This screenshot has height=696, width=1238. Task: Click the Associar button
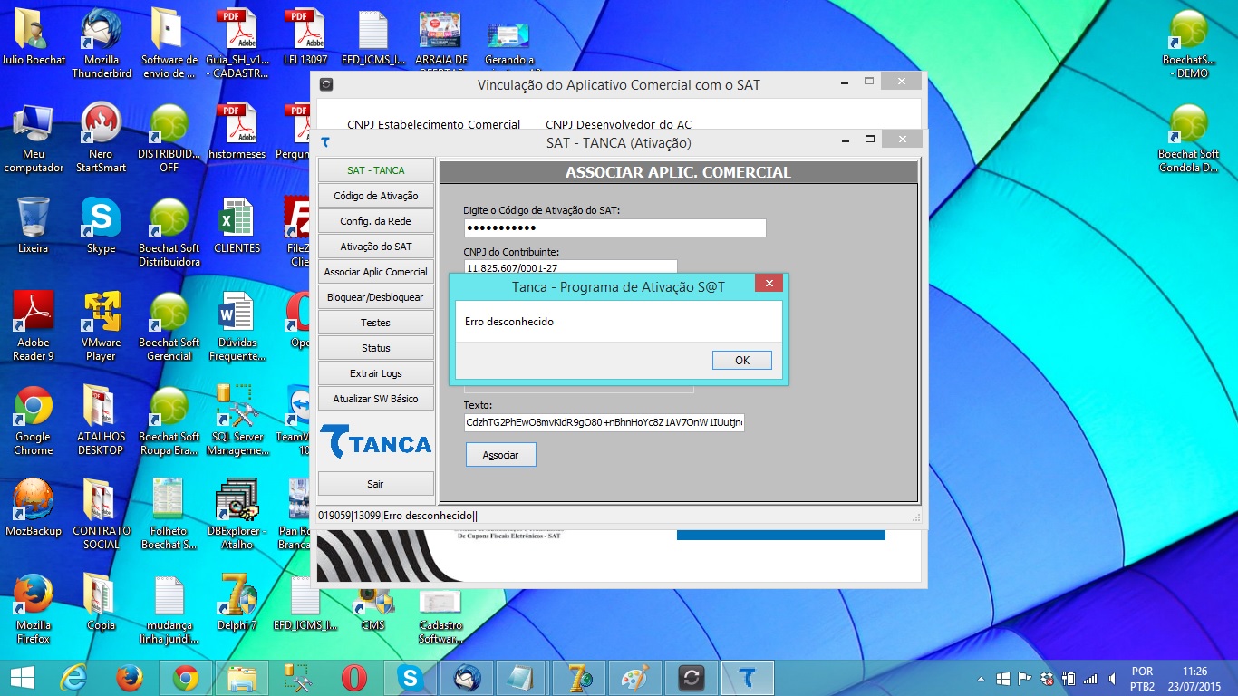(500, 455)
